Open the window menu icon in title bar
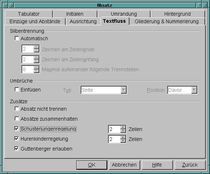The image size is (210, 174). click(x=5, y=5)
